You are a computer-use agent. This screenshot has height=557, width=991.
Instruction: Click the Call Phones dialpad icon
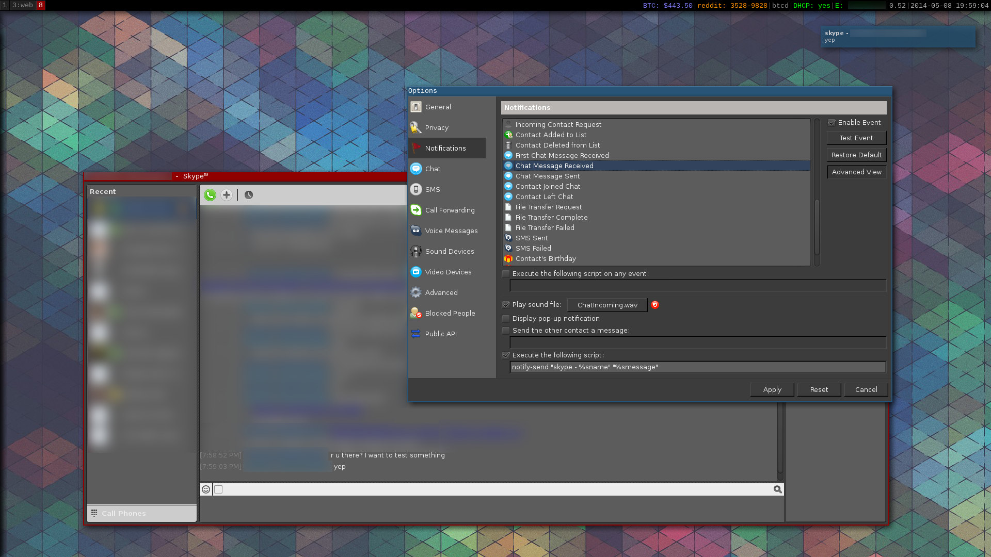pyautogui.click(x=94, y=513)
